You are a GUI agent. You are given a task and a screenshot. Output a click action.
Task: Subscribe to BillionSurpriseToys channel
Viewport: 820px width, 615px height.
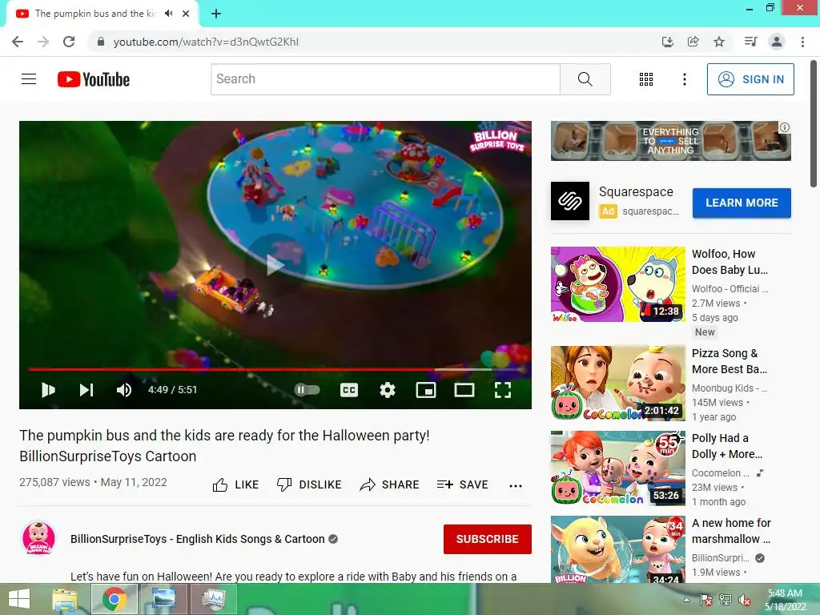488,539
